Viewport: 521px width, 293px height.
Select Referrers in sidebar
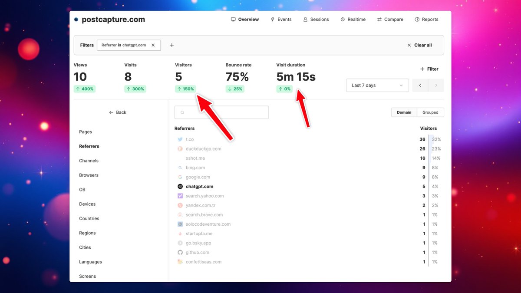(89, 146)
